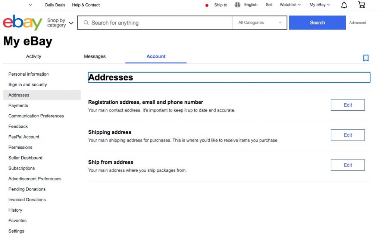The height and width of the screenshot is (243, 382).
Task: Click the Addresses heading box
Action: click(229, 78)
